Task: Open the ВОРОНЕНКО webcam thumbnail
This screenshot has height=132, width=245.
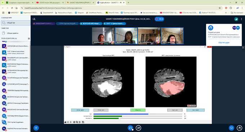Action: coord(126,36)
